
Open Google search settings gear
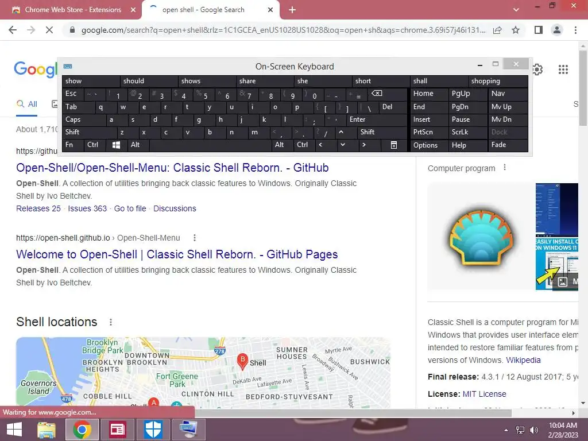(x=537, y=69)
